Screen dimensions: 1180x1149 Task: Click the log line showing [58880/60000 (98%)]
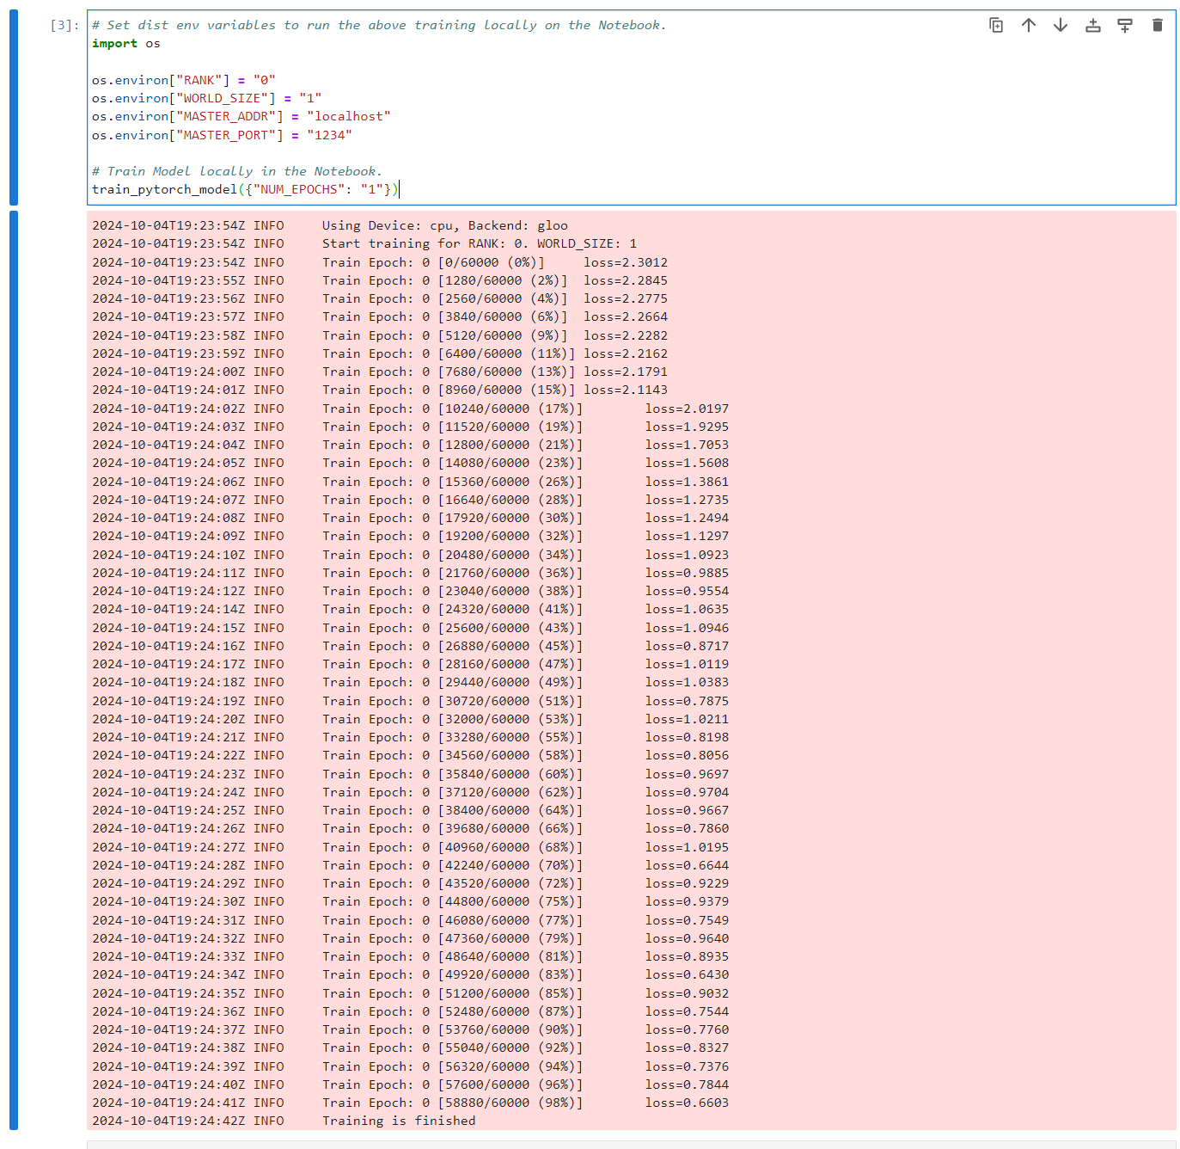click(411, 1103)
